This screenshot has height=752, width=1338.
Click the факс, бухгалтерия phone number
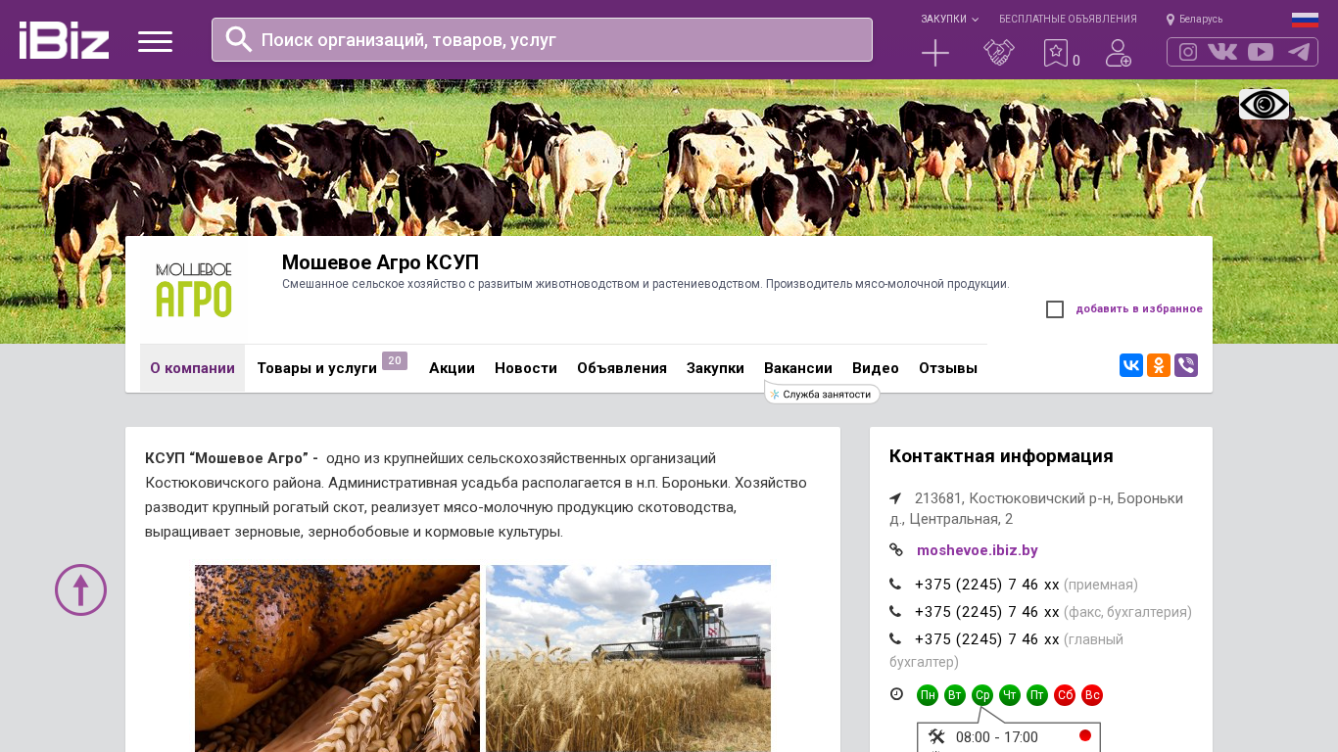pos(987,612)
